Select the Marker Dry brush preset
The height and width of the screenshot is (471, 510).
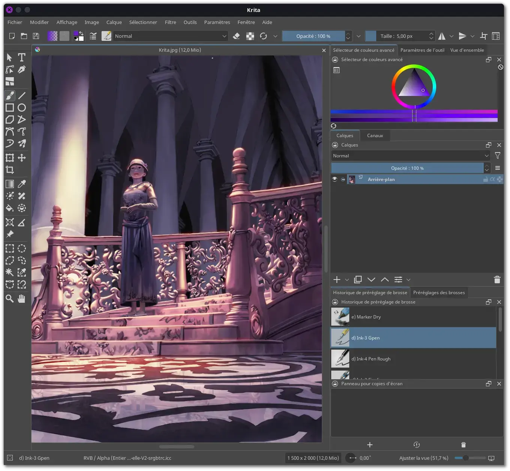click(413, 317)
